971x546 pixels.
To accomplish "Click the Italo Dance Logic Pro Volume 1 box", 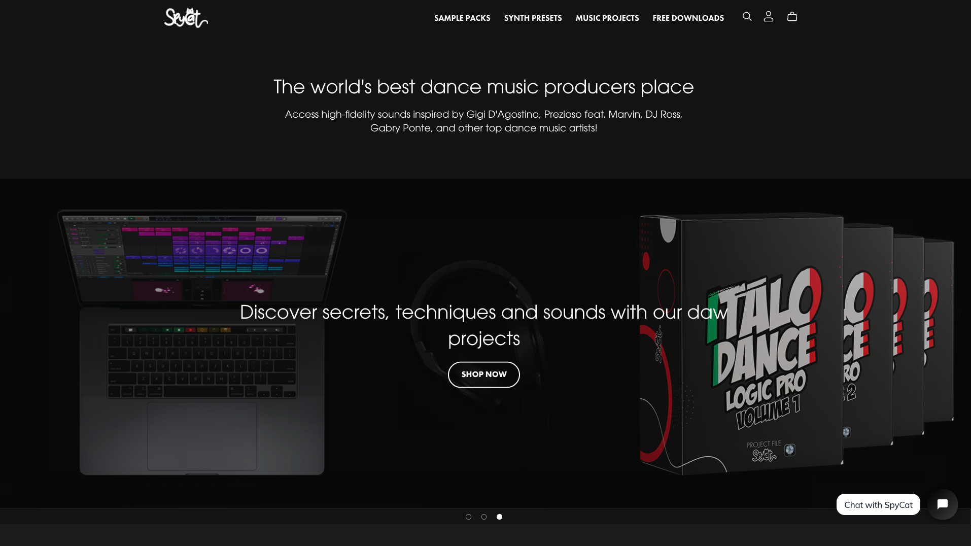I will pyautogui.click(x=741, y=344).
